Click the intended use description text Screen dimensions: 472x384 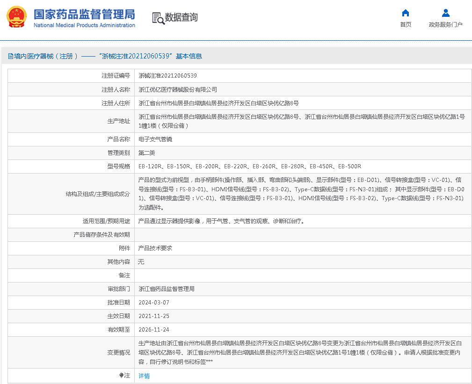tap(222, 221)
